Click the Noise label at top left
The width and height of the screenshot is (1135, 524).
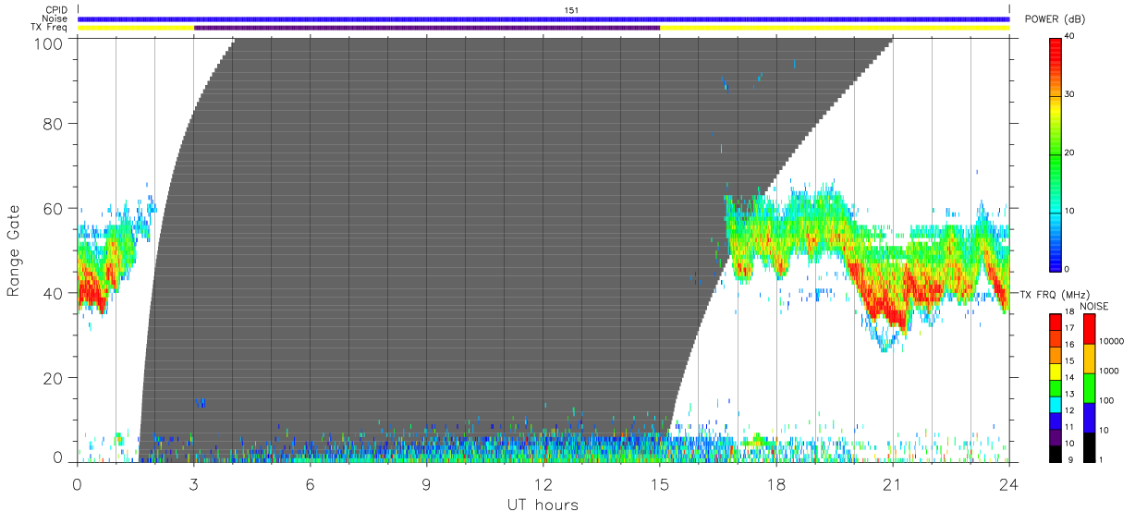55,18
